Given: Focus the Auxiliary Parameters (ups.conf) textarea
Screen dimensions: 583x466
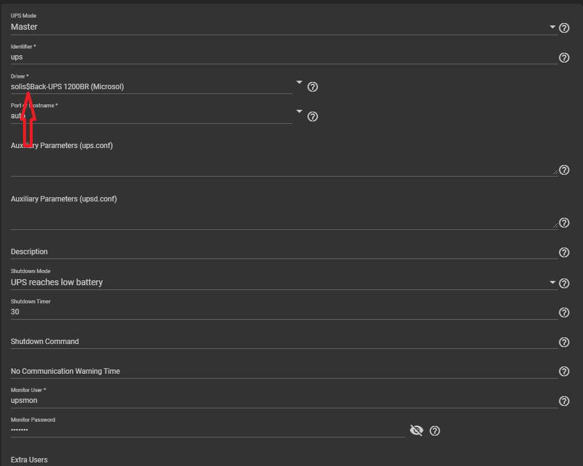Looking at the screenshot, I should point(279,165).
